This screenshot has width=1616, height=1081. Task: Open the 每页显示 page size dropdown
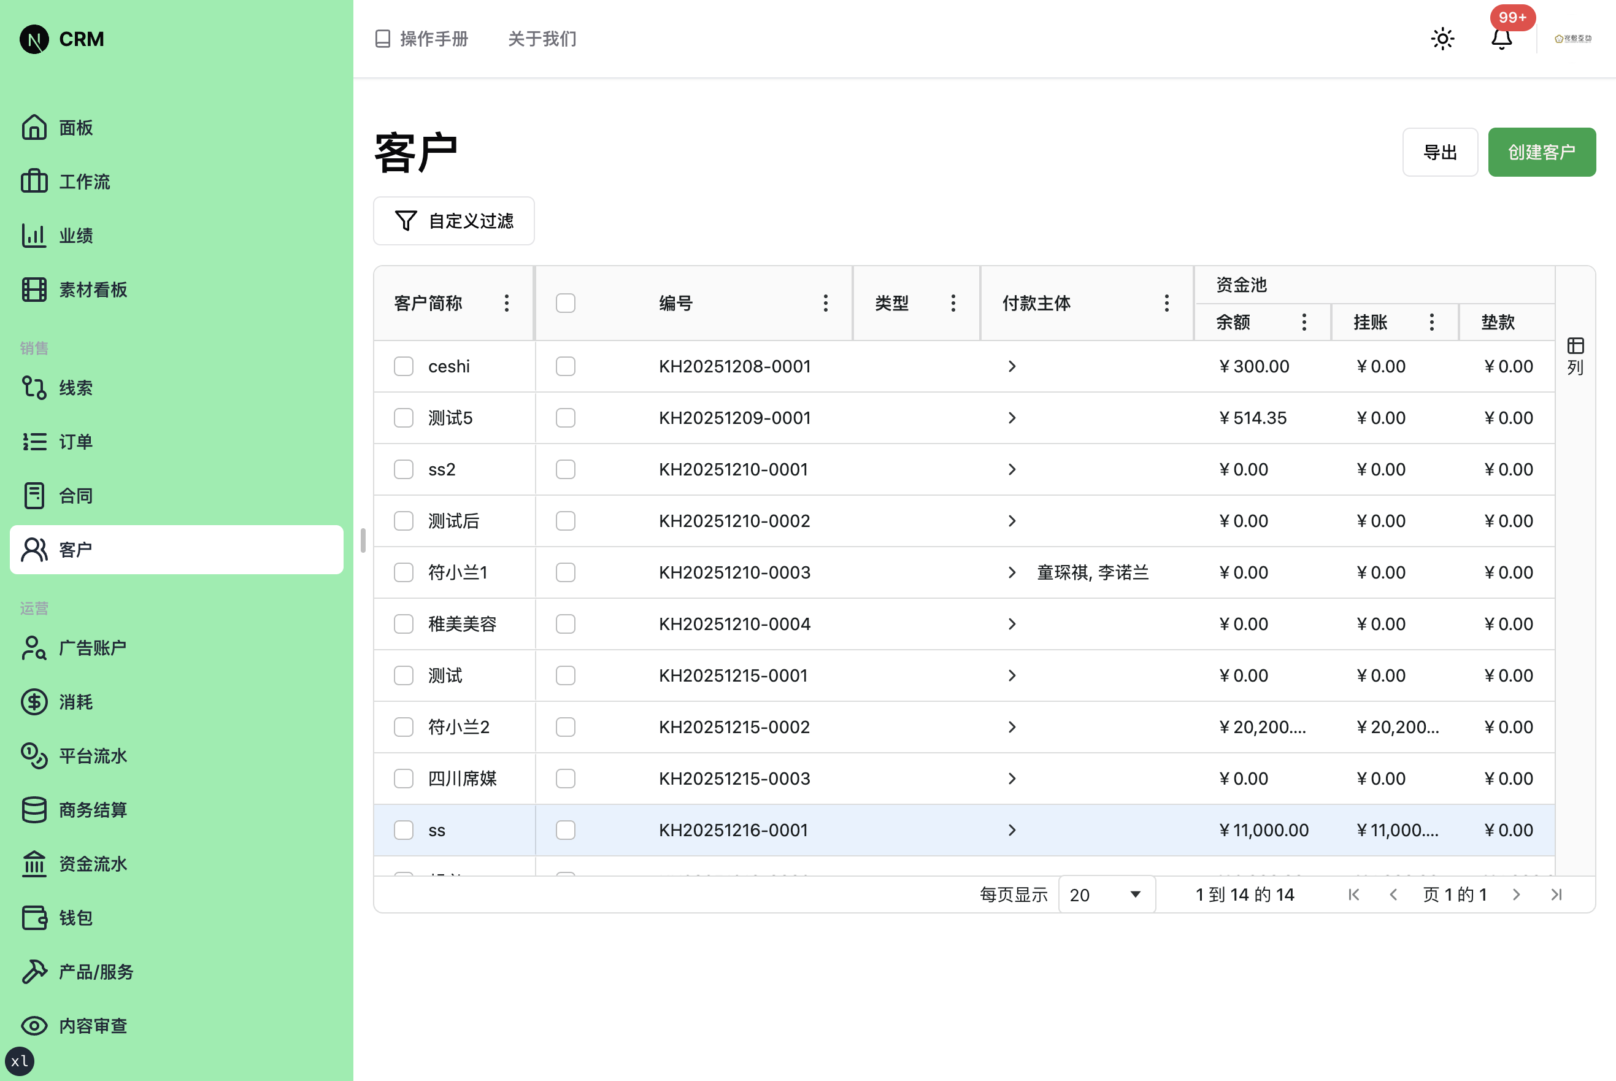pos(1106,894)
